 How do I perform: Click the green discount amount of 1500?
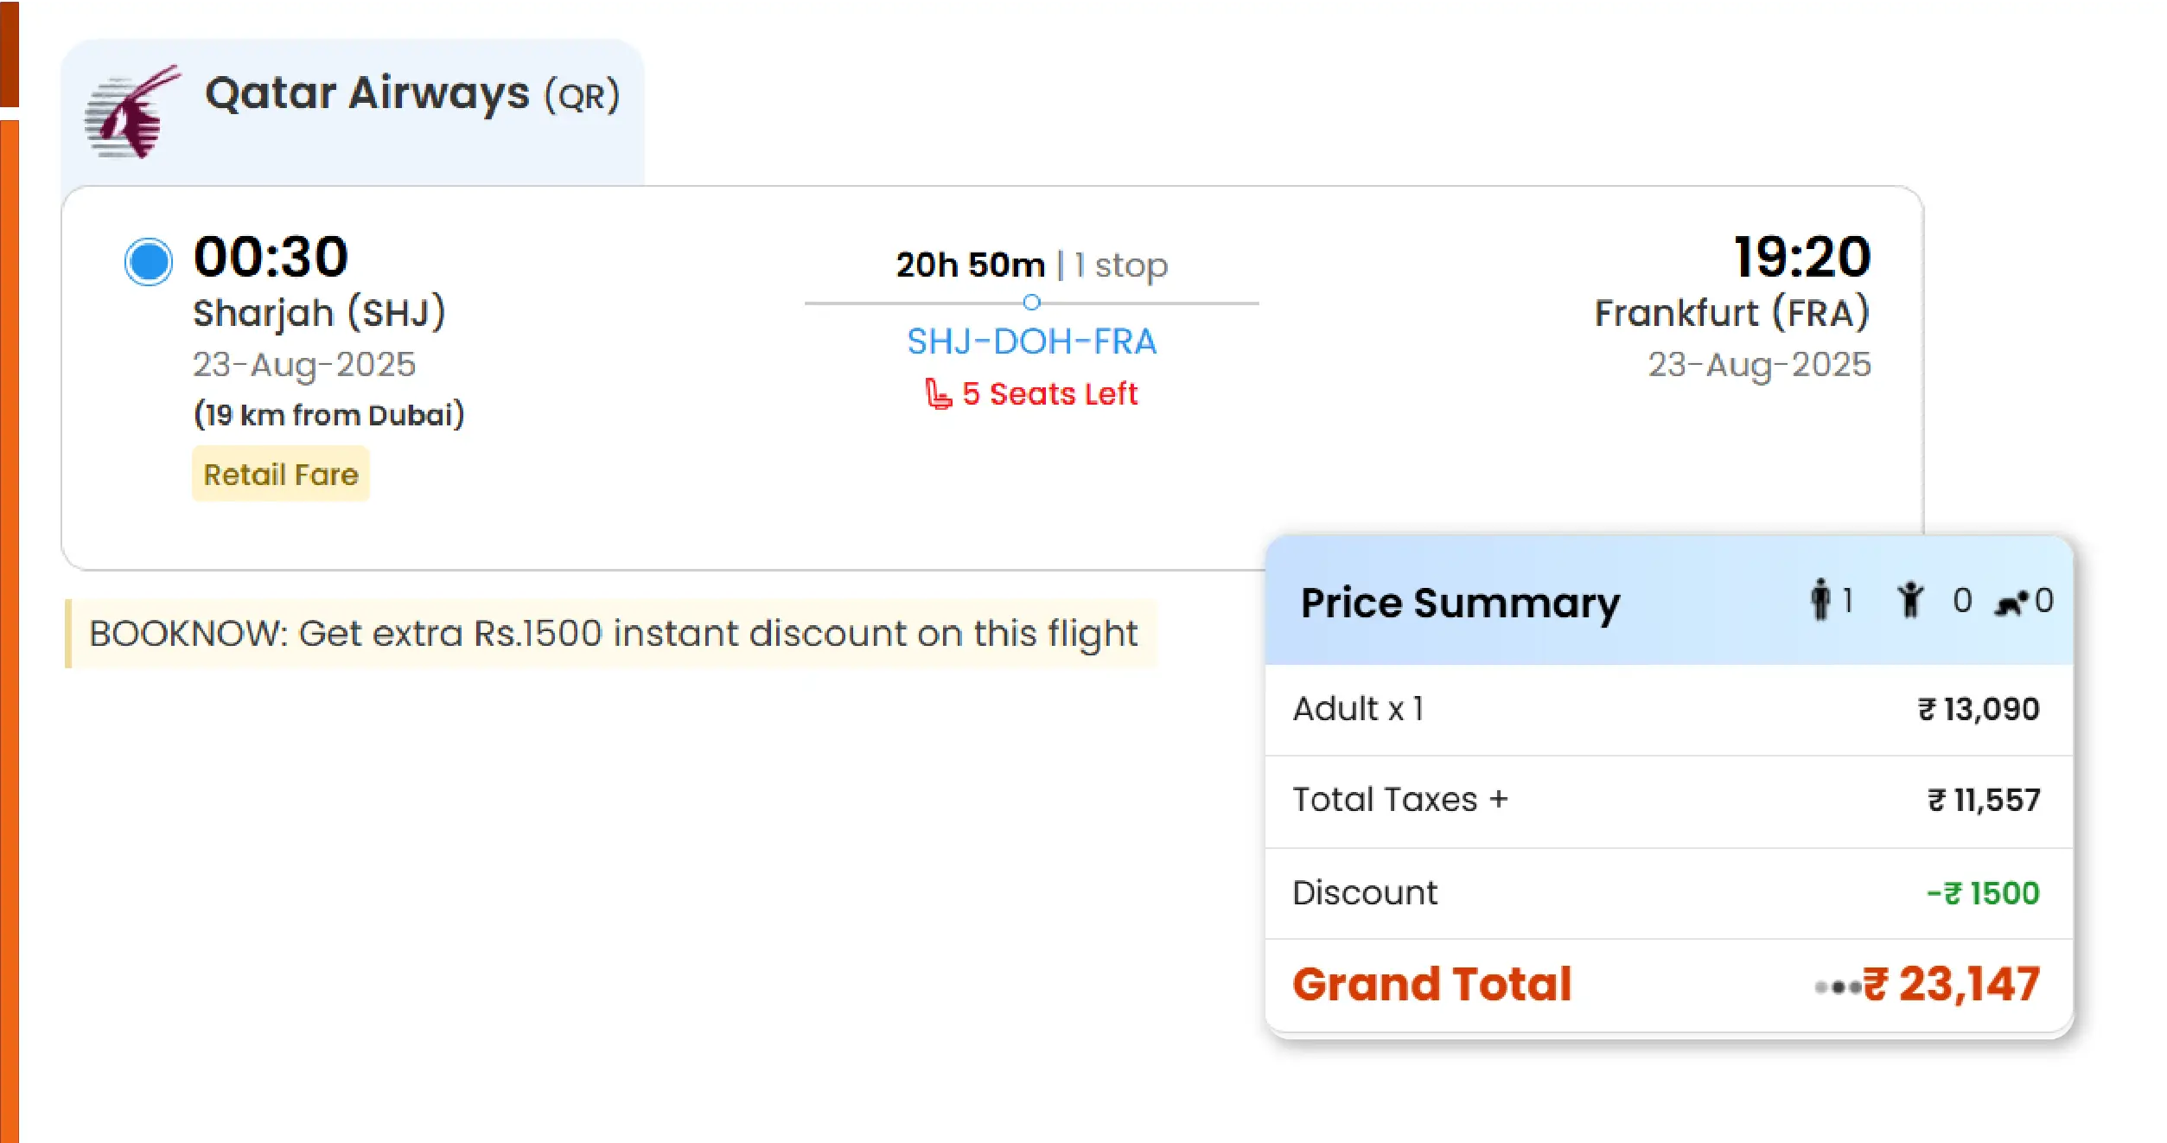pyautogui.click(x=1983, y=893)
